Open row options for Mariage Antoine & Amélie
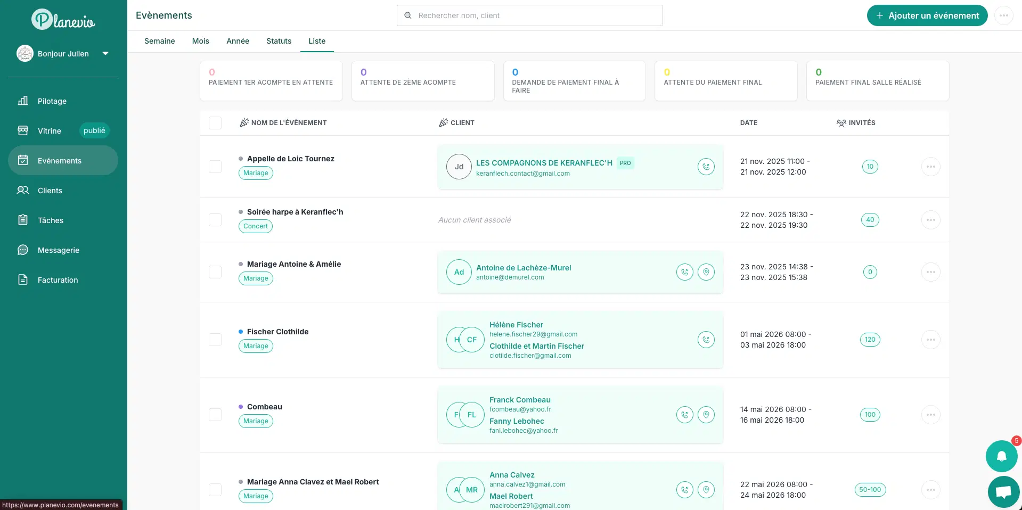Screen dimensions: 1022x510 pyautogui.click(x=931, y=272)
